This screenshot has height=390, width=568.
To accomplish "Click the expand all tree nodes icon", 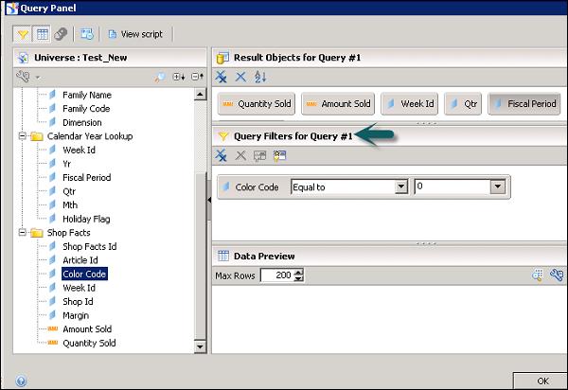I will click(177, 77).
